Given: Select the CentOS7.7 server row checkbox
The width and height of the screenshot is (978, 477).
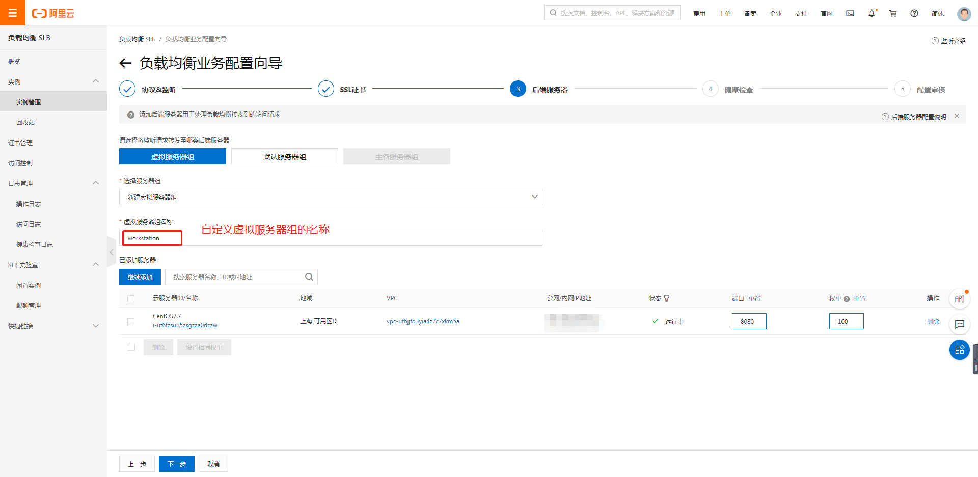Looking at the screenshot, I should click(131, 322).
